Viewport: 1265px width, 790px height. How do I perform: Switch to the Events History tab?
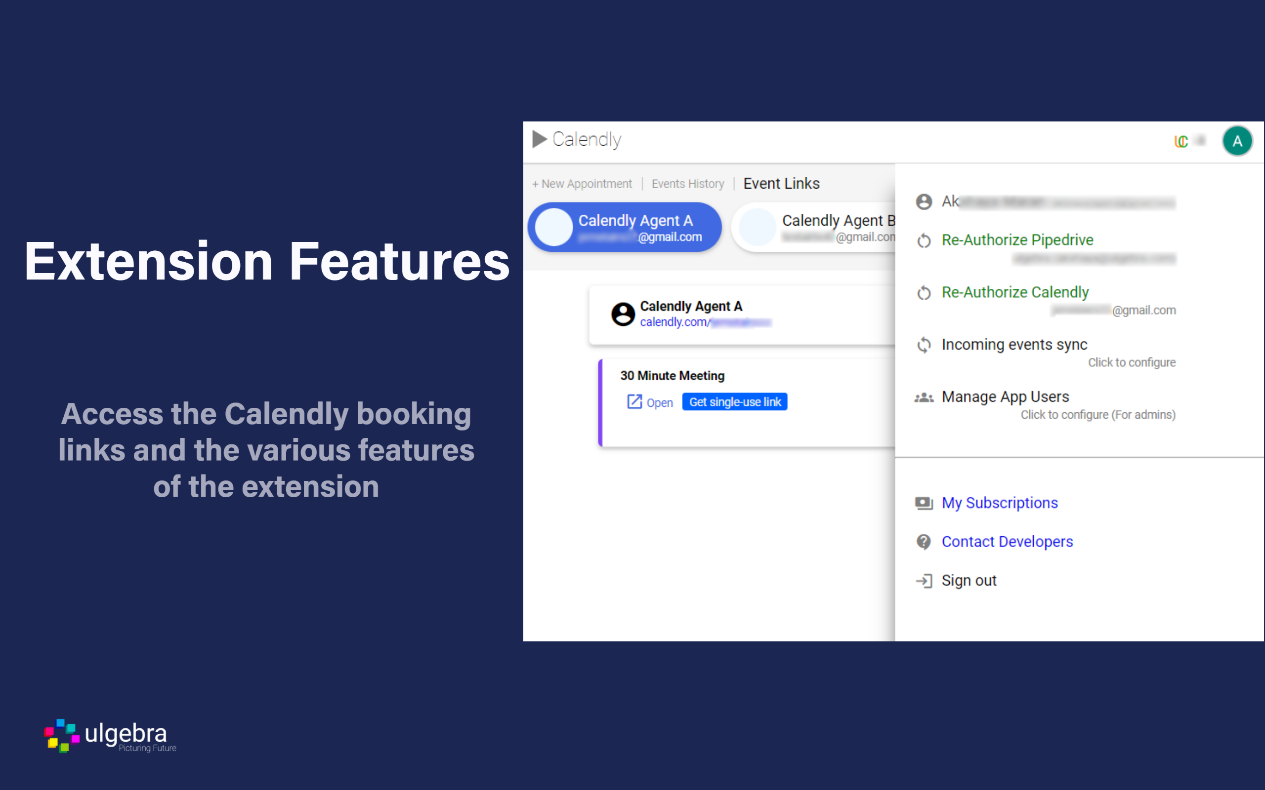pos(687,184)
